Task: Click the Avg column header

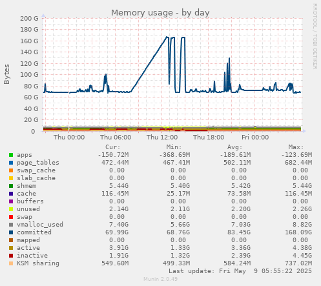Action: pyautogui.click(x=235, y=147)
